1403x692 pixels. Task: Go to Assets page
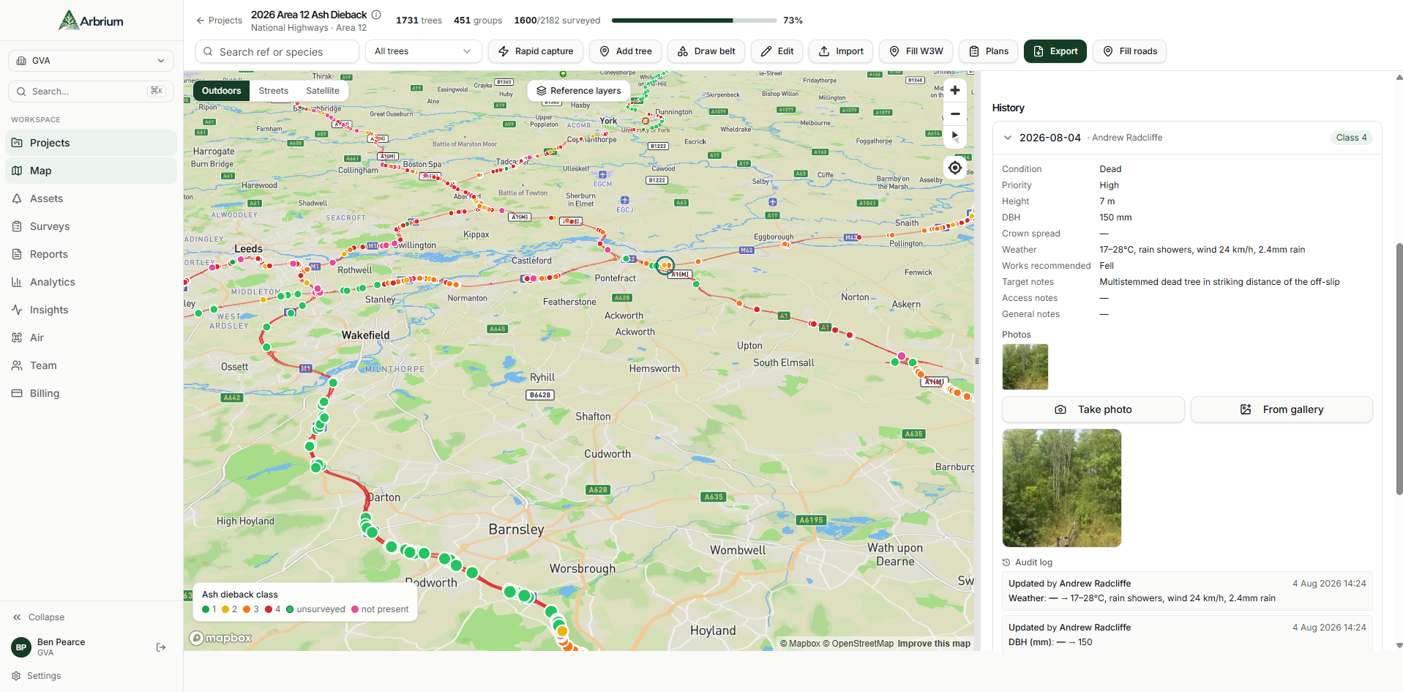91,198
